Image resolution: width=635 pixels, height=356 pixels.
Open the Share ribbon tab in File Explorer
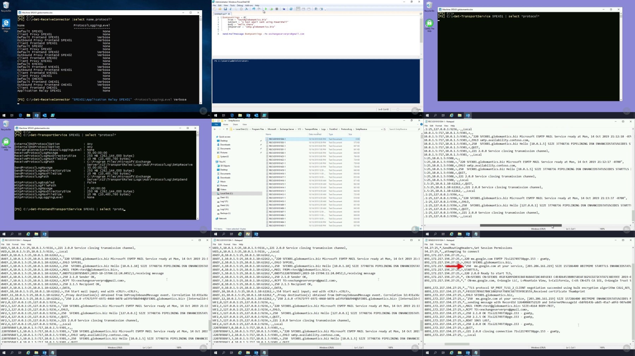235,124
